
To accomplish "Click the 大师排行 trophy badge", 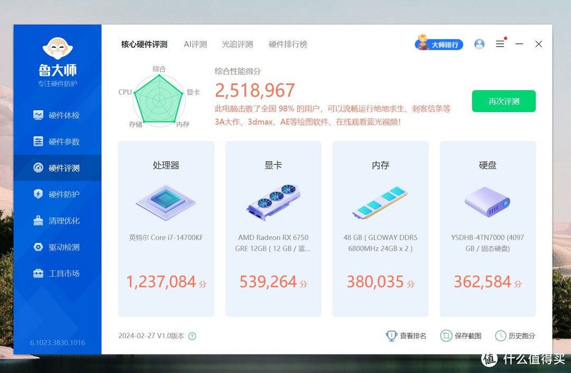I will click(x=439, y=43).
